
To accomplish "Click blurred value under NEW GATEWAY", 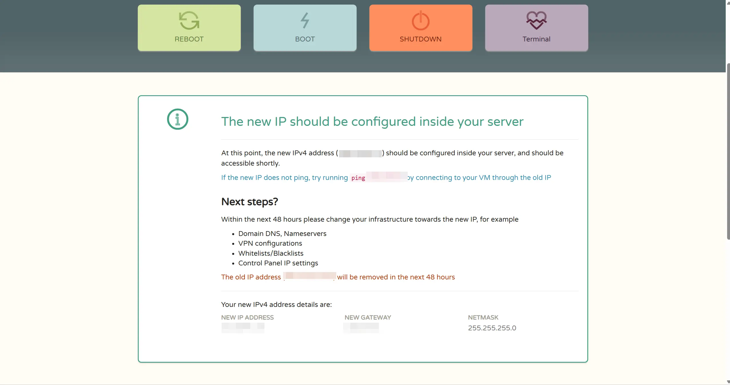I will click(361, 328).
